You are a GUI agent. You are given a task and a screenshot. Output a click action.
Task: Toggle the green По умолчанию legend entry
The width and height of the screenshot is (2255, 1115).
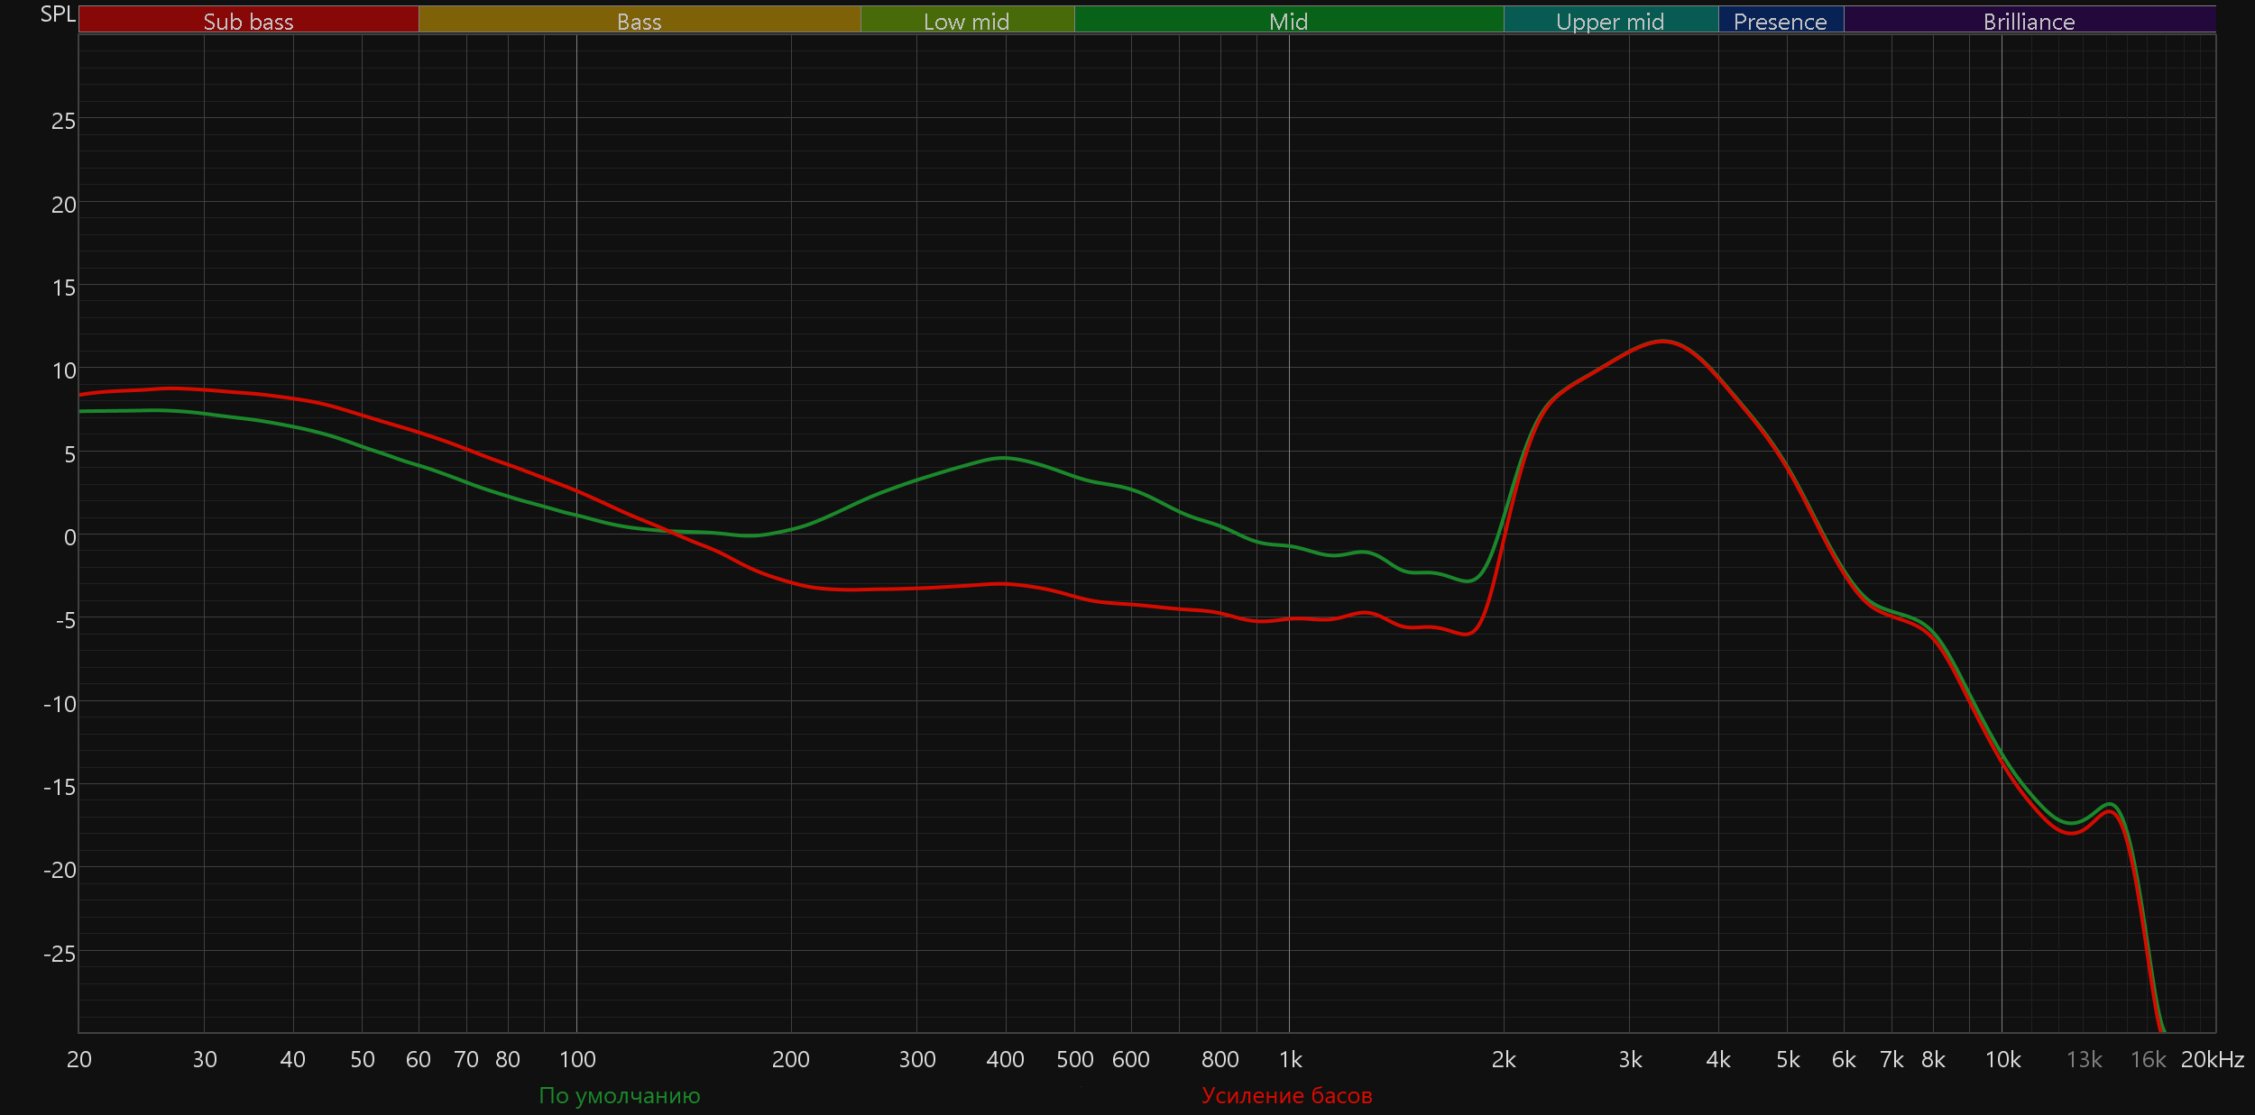click(619, 1095)
